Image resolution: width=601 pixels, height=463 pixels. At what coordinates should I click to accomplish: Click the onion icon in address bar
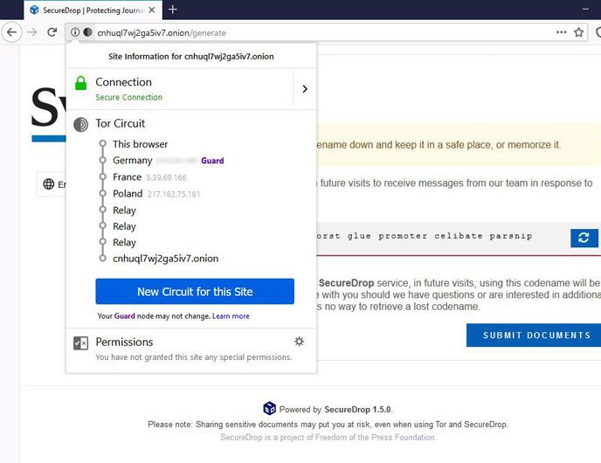coord(87,32)
